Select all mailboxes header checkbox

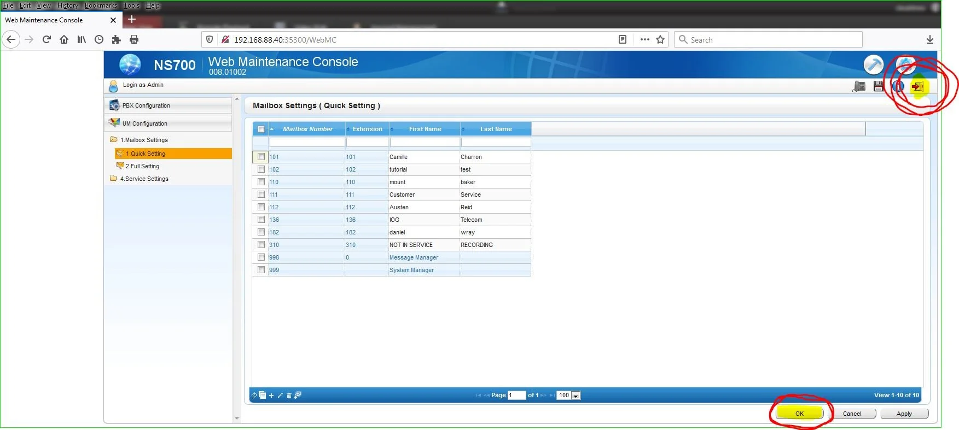pyautogui.click(x=261, y=129)
